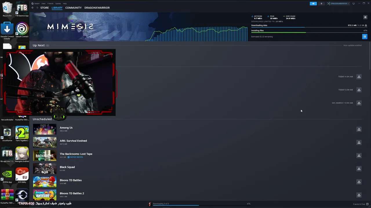The height and width of the screenshot is (208, 371).
Task: Open the ftb-app-win installer desktop icon
Action: coord(7,155)
